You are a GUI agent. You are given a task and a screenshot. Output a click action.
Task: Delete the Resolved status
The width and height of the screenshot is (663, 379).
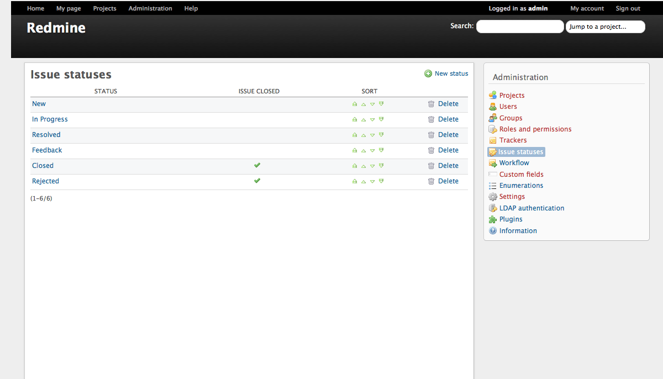[443, 135]
